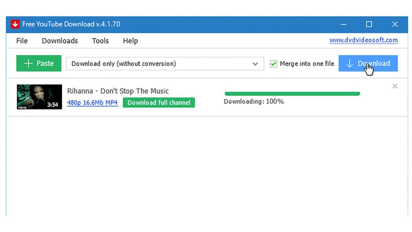Open the Downloads menu
Viewport: 412px width, 232px height.
tap(60, 41)
